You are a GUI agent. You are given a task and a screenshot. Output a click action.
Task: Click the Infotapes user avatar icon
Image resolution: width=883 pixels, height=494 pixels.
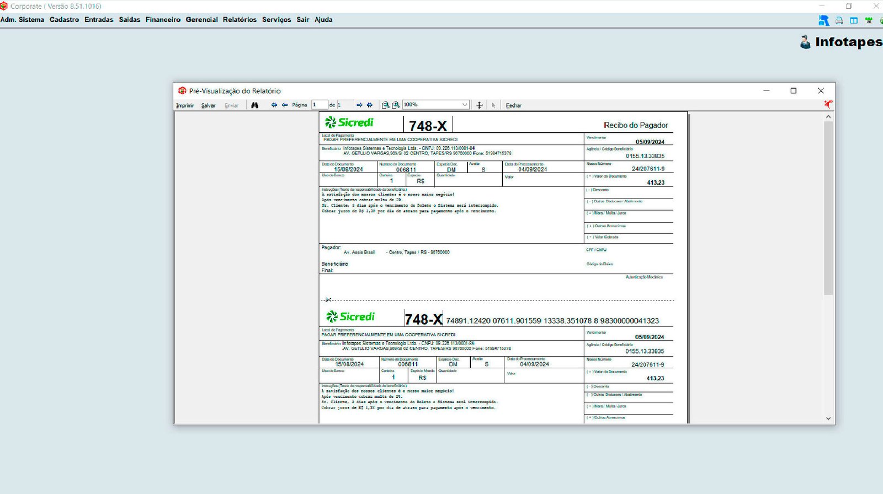pyautogui.click(x=805, y=42)
